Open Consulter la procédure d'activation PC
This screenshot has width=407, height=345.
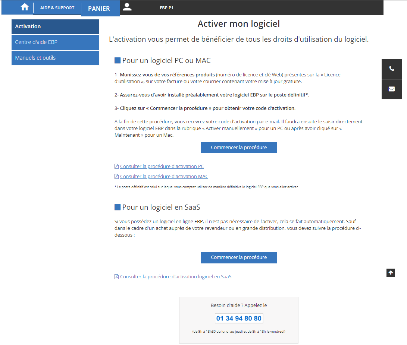[x=162, y=167]
